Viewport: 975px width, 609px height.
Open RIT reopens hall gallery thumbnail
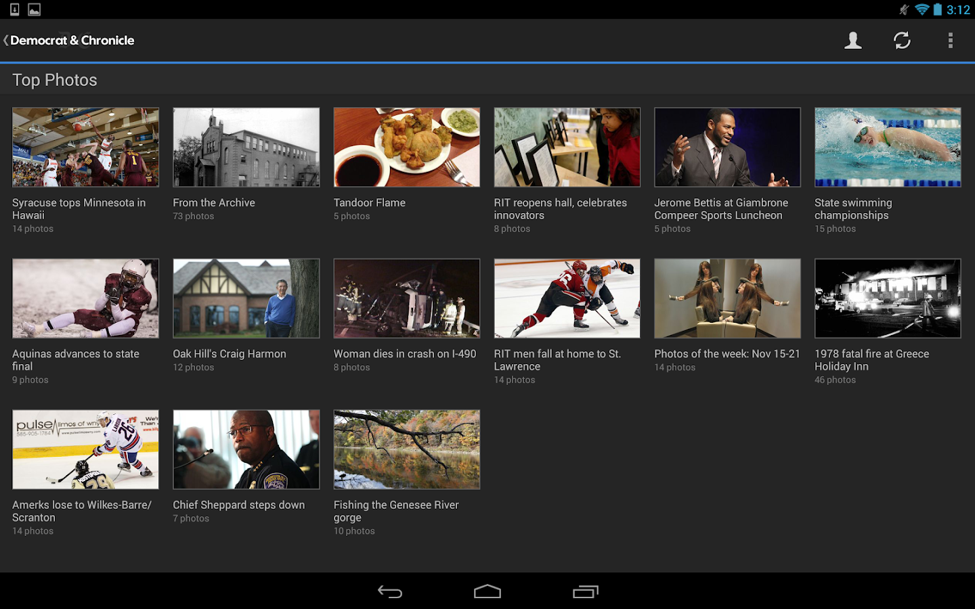[567, 147]
